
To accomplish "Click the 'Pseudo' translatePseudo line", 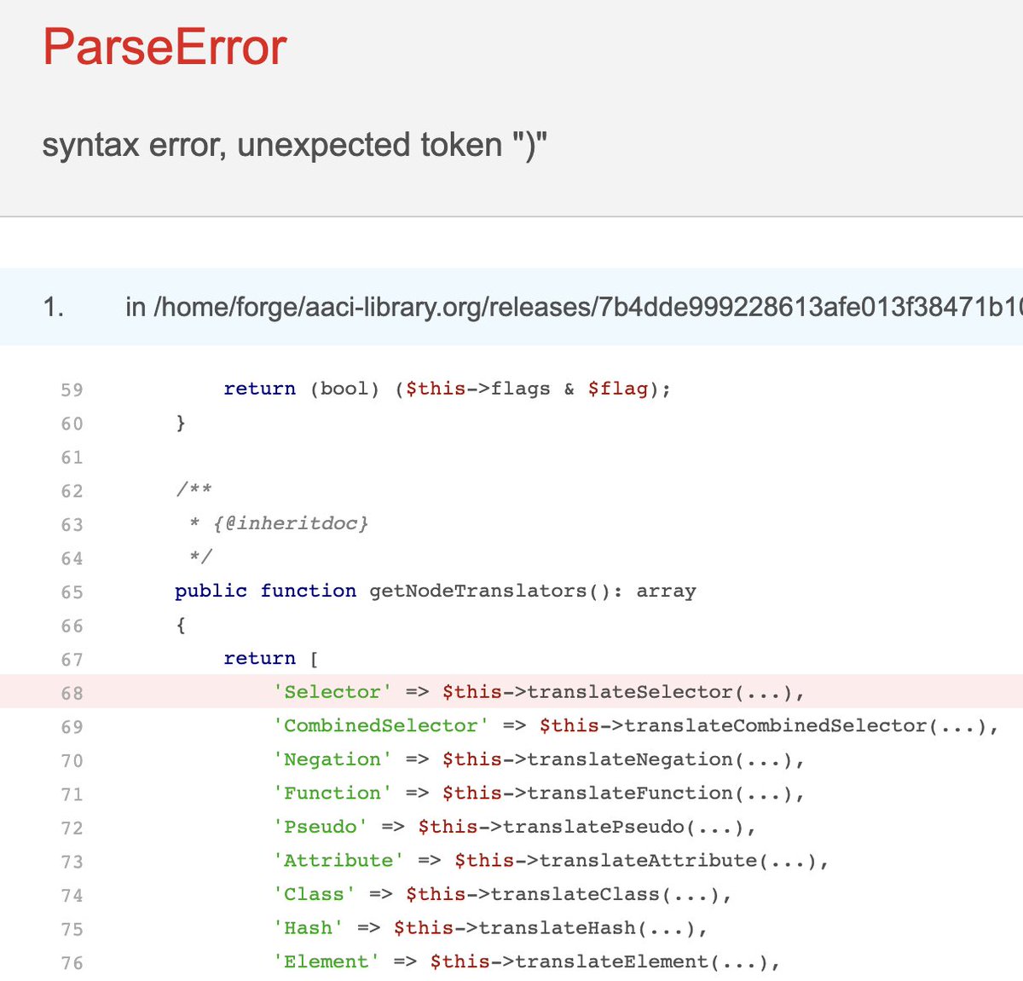I will click(514, 827).
